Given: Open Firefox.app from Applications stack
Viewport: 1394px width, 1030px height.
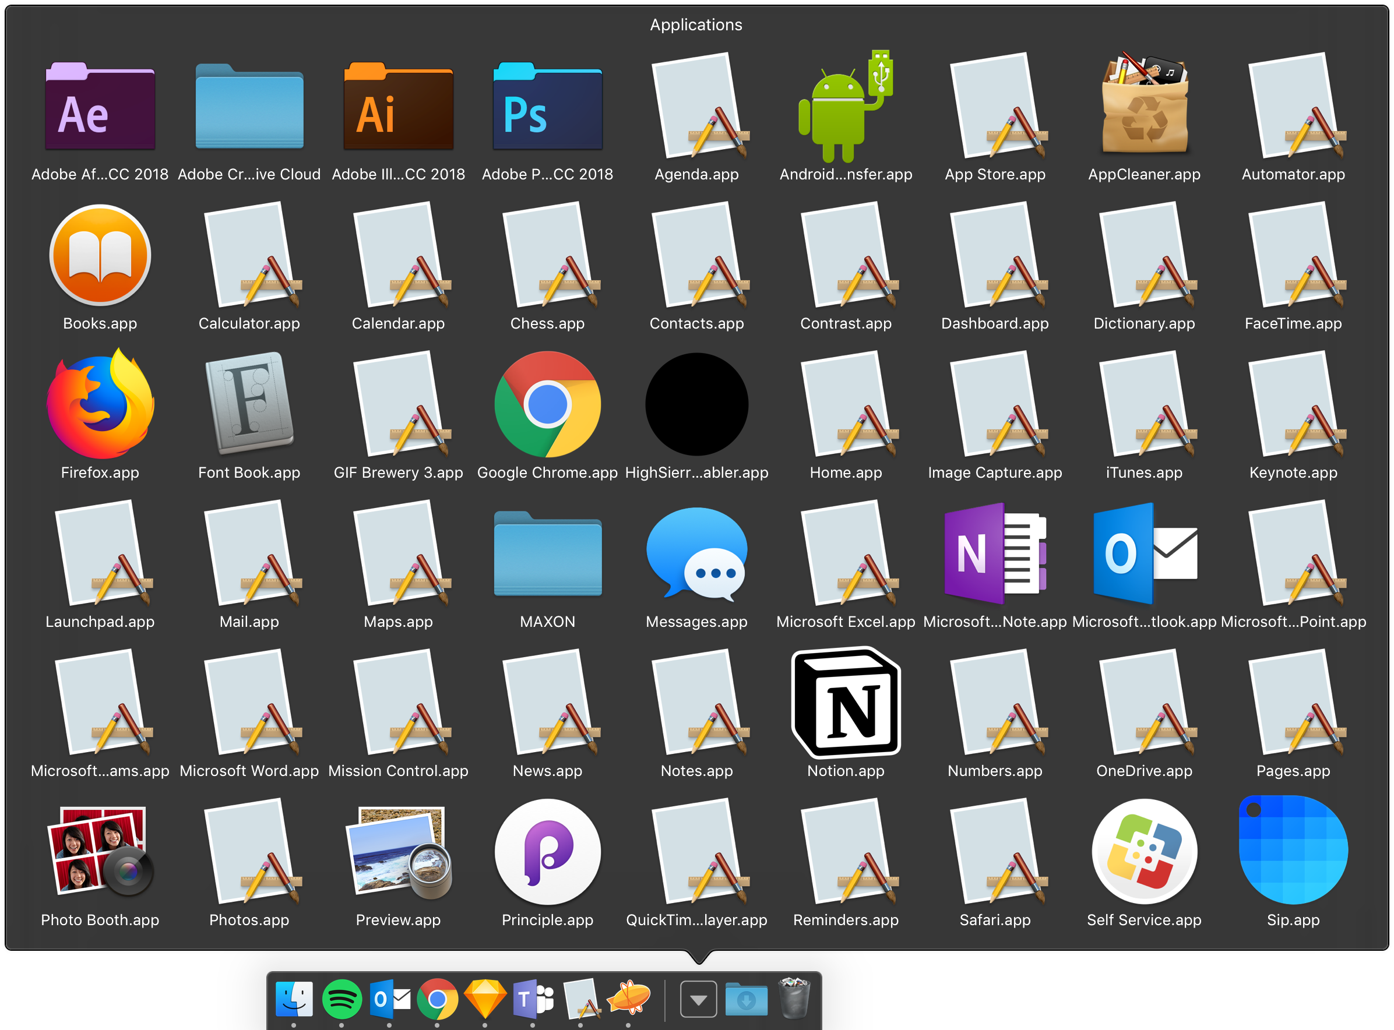Looking at the screenshot, I should tap(100, 405).
